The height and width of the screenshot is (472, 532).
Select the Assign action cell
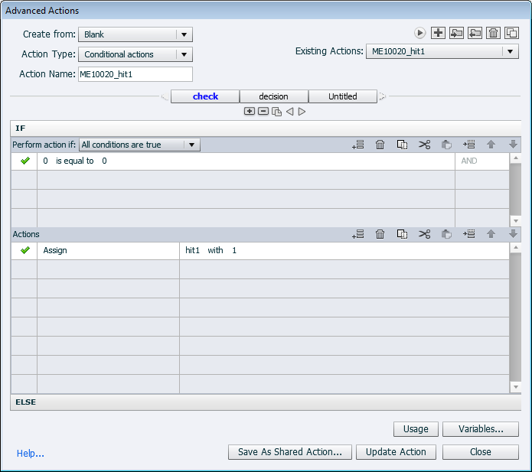pos(108,251)
